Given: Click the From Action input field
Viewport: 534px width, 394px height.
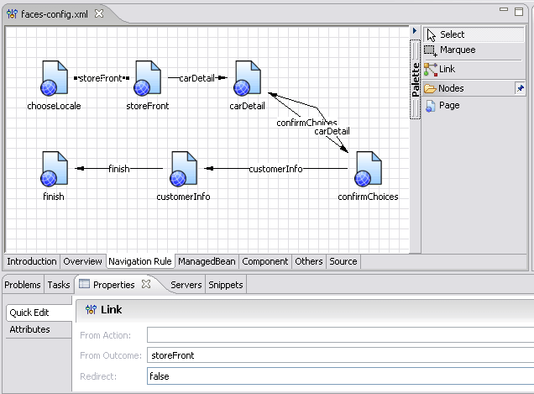Looking at the screenshot, I should 340,335.
